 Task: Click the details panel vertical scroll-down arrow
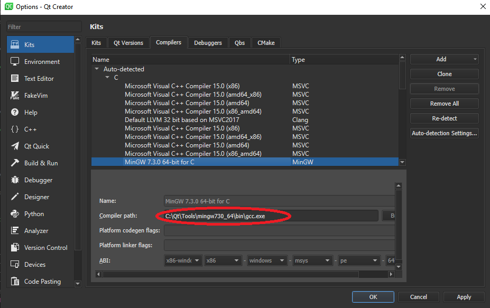point(399,267)
